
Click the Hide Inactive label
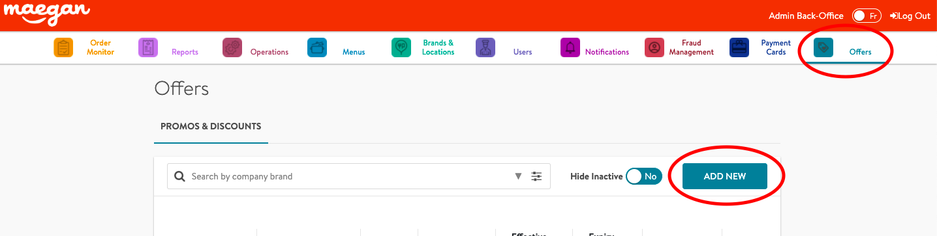[x=596, y=176]
